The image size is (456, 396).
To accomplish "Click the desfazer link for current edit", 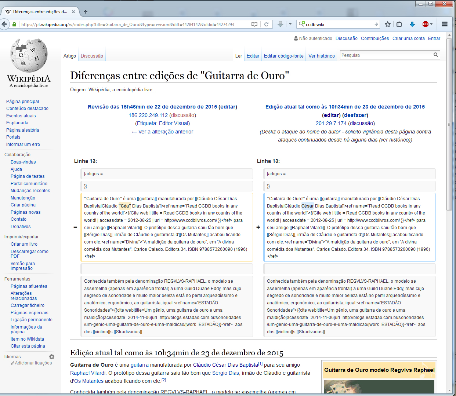I will click(x=355, y=115).
